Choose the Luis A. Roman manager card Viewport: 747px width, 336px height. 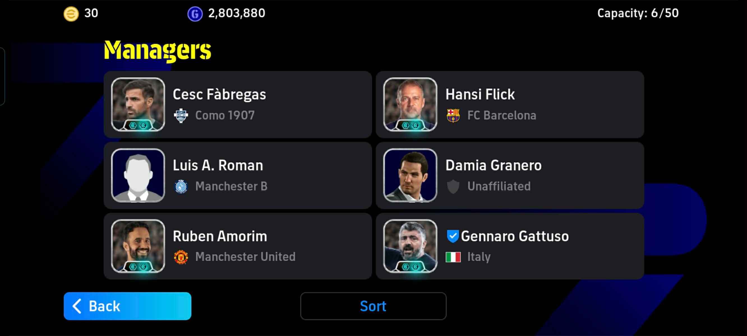(x=238, y=175)
